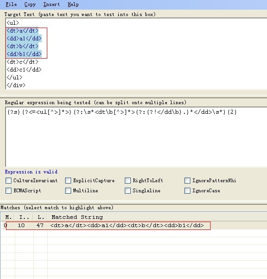
Task: Click the 'I..' index column header
Action: tap(24, 217)
